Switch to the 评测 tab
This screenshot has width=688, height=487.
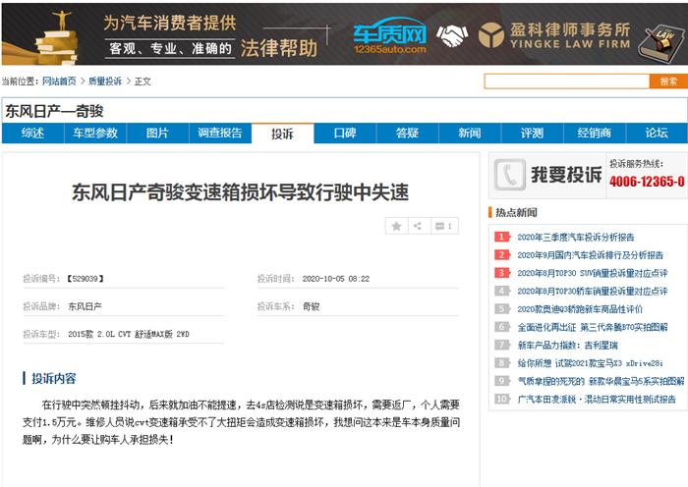click(x=532, y=134)
